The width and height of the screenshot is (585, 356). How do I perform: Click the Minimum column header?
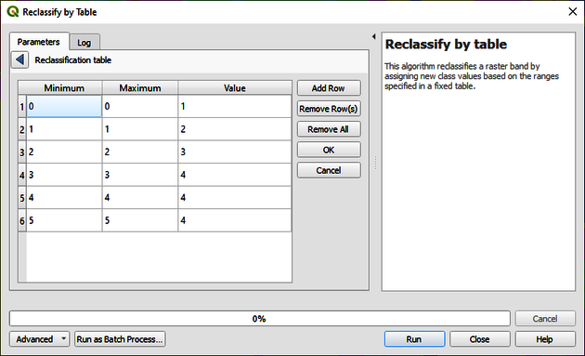[64, 88]
